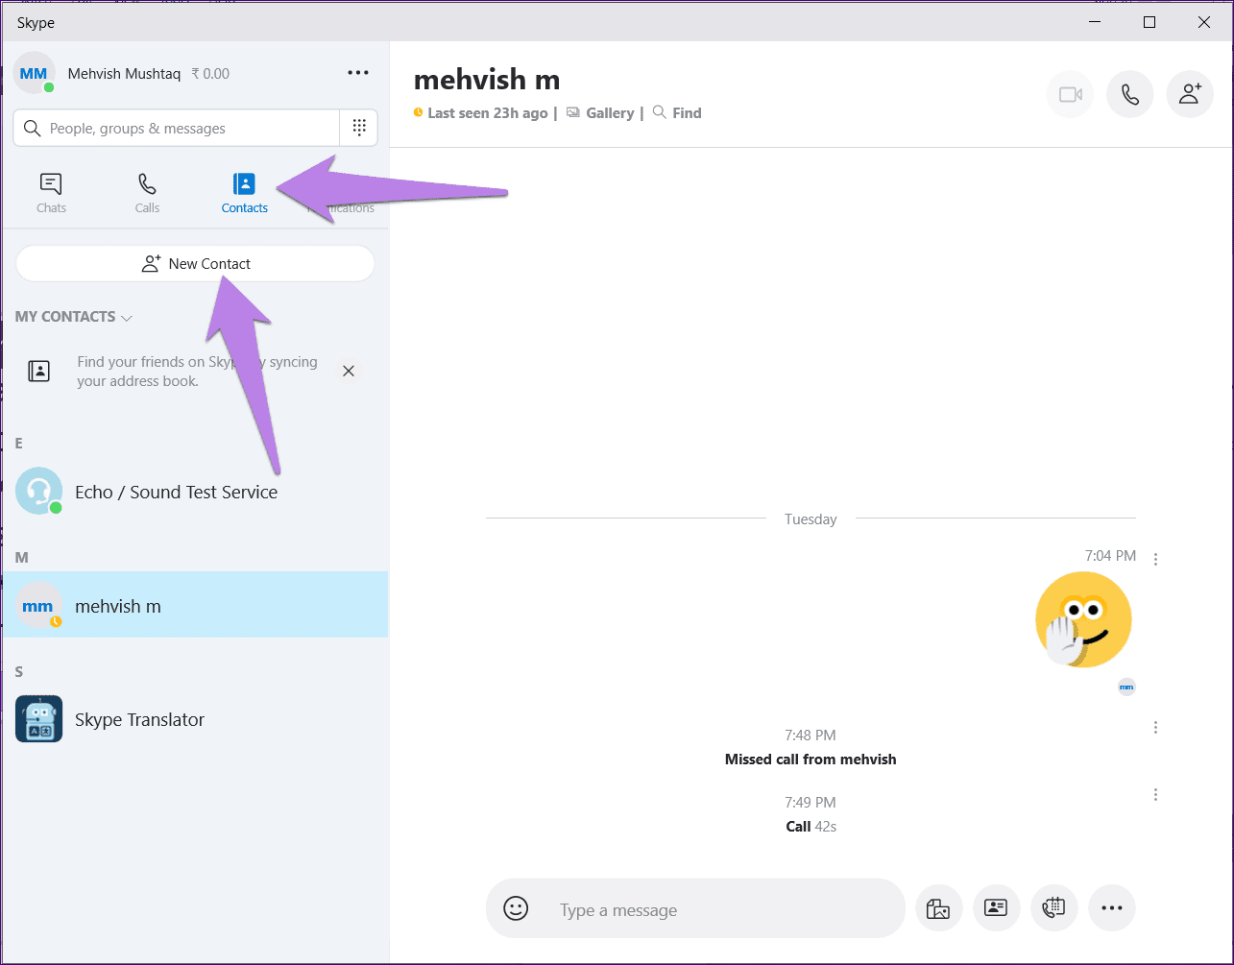Click the New Contact button
The width and height of the screenshot is (1234, 965).
(x=195, y=263)
